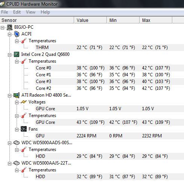Select WDC WD5000AADS-00S... label
The width and height of the screenshot is (184, 188).
click(47, 143)
